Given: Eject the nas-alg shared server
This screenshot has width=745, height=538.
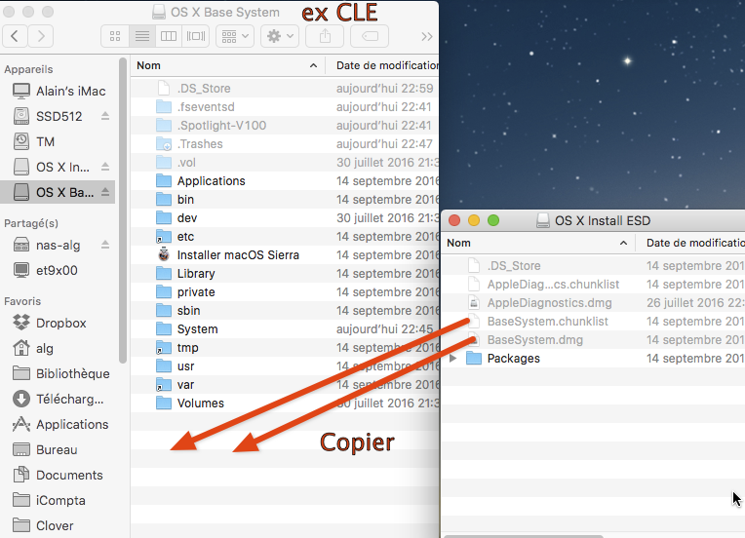Looking at the screenshot, I should tap(105, 245).
